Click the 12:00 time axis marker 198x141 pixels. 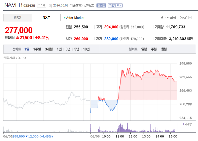click(133, 136)
